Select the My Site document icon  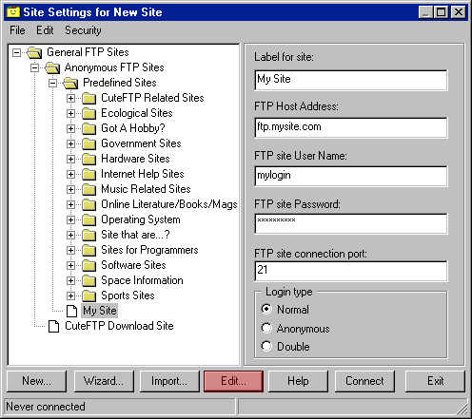pyautogui.click(x=71, y=311)
